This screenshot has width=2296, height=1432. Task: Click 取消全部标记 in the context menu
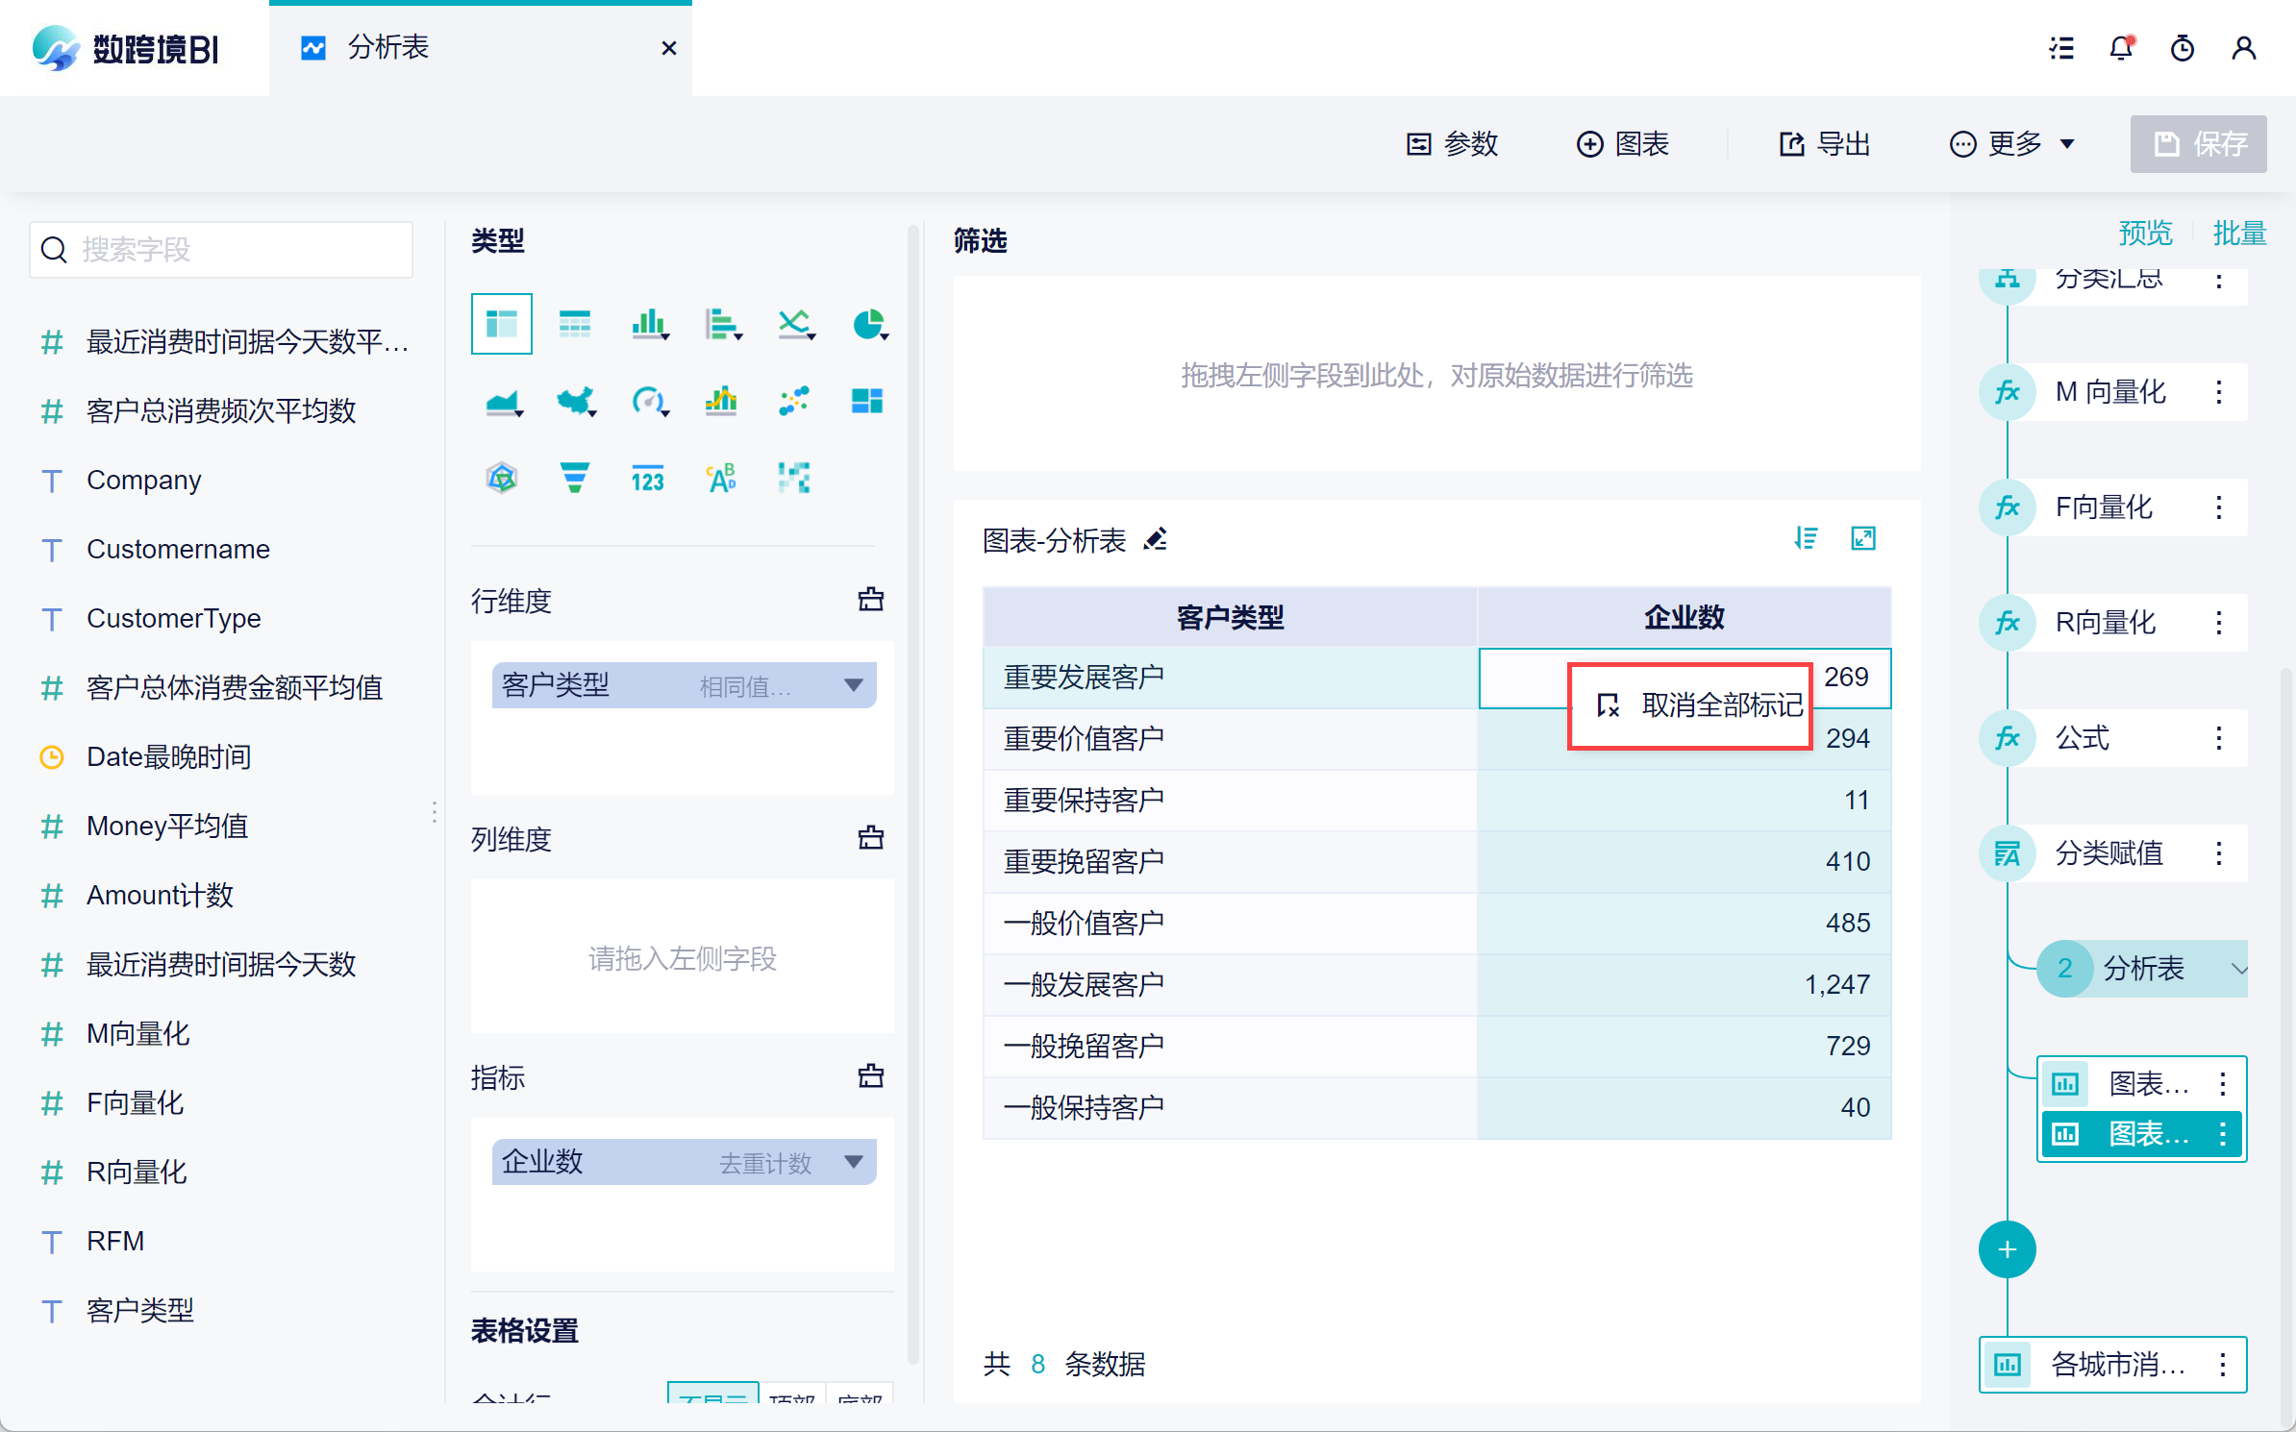1701,705
